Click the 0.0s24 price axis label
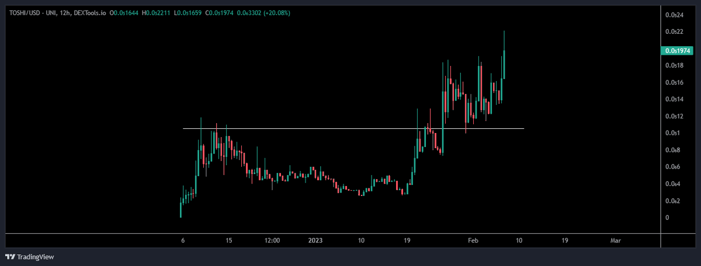The image size is (701, 266). [x=674, y=15]
